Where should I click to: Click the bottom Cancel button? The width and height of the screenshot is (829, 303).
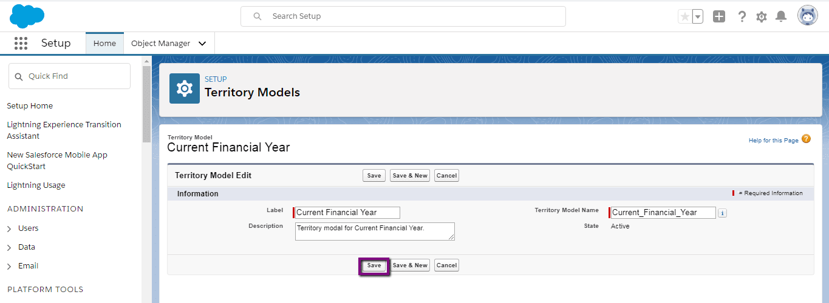click(x=446, y=265)
